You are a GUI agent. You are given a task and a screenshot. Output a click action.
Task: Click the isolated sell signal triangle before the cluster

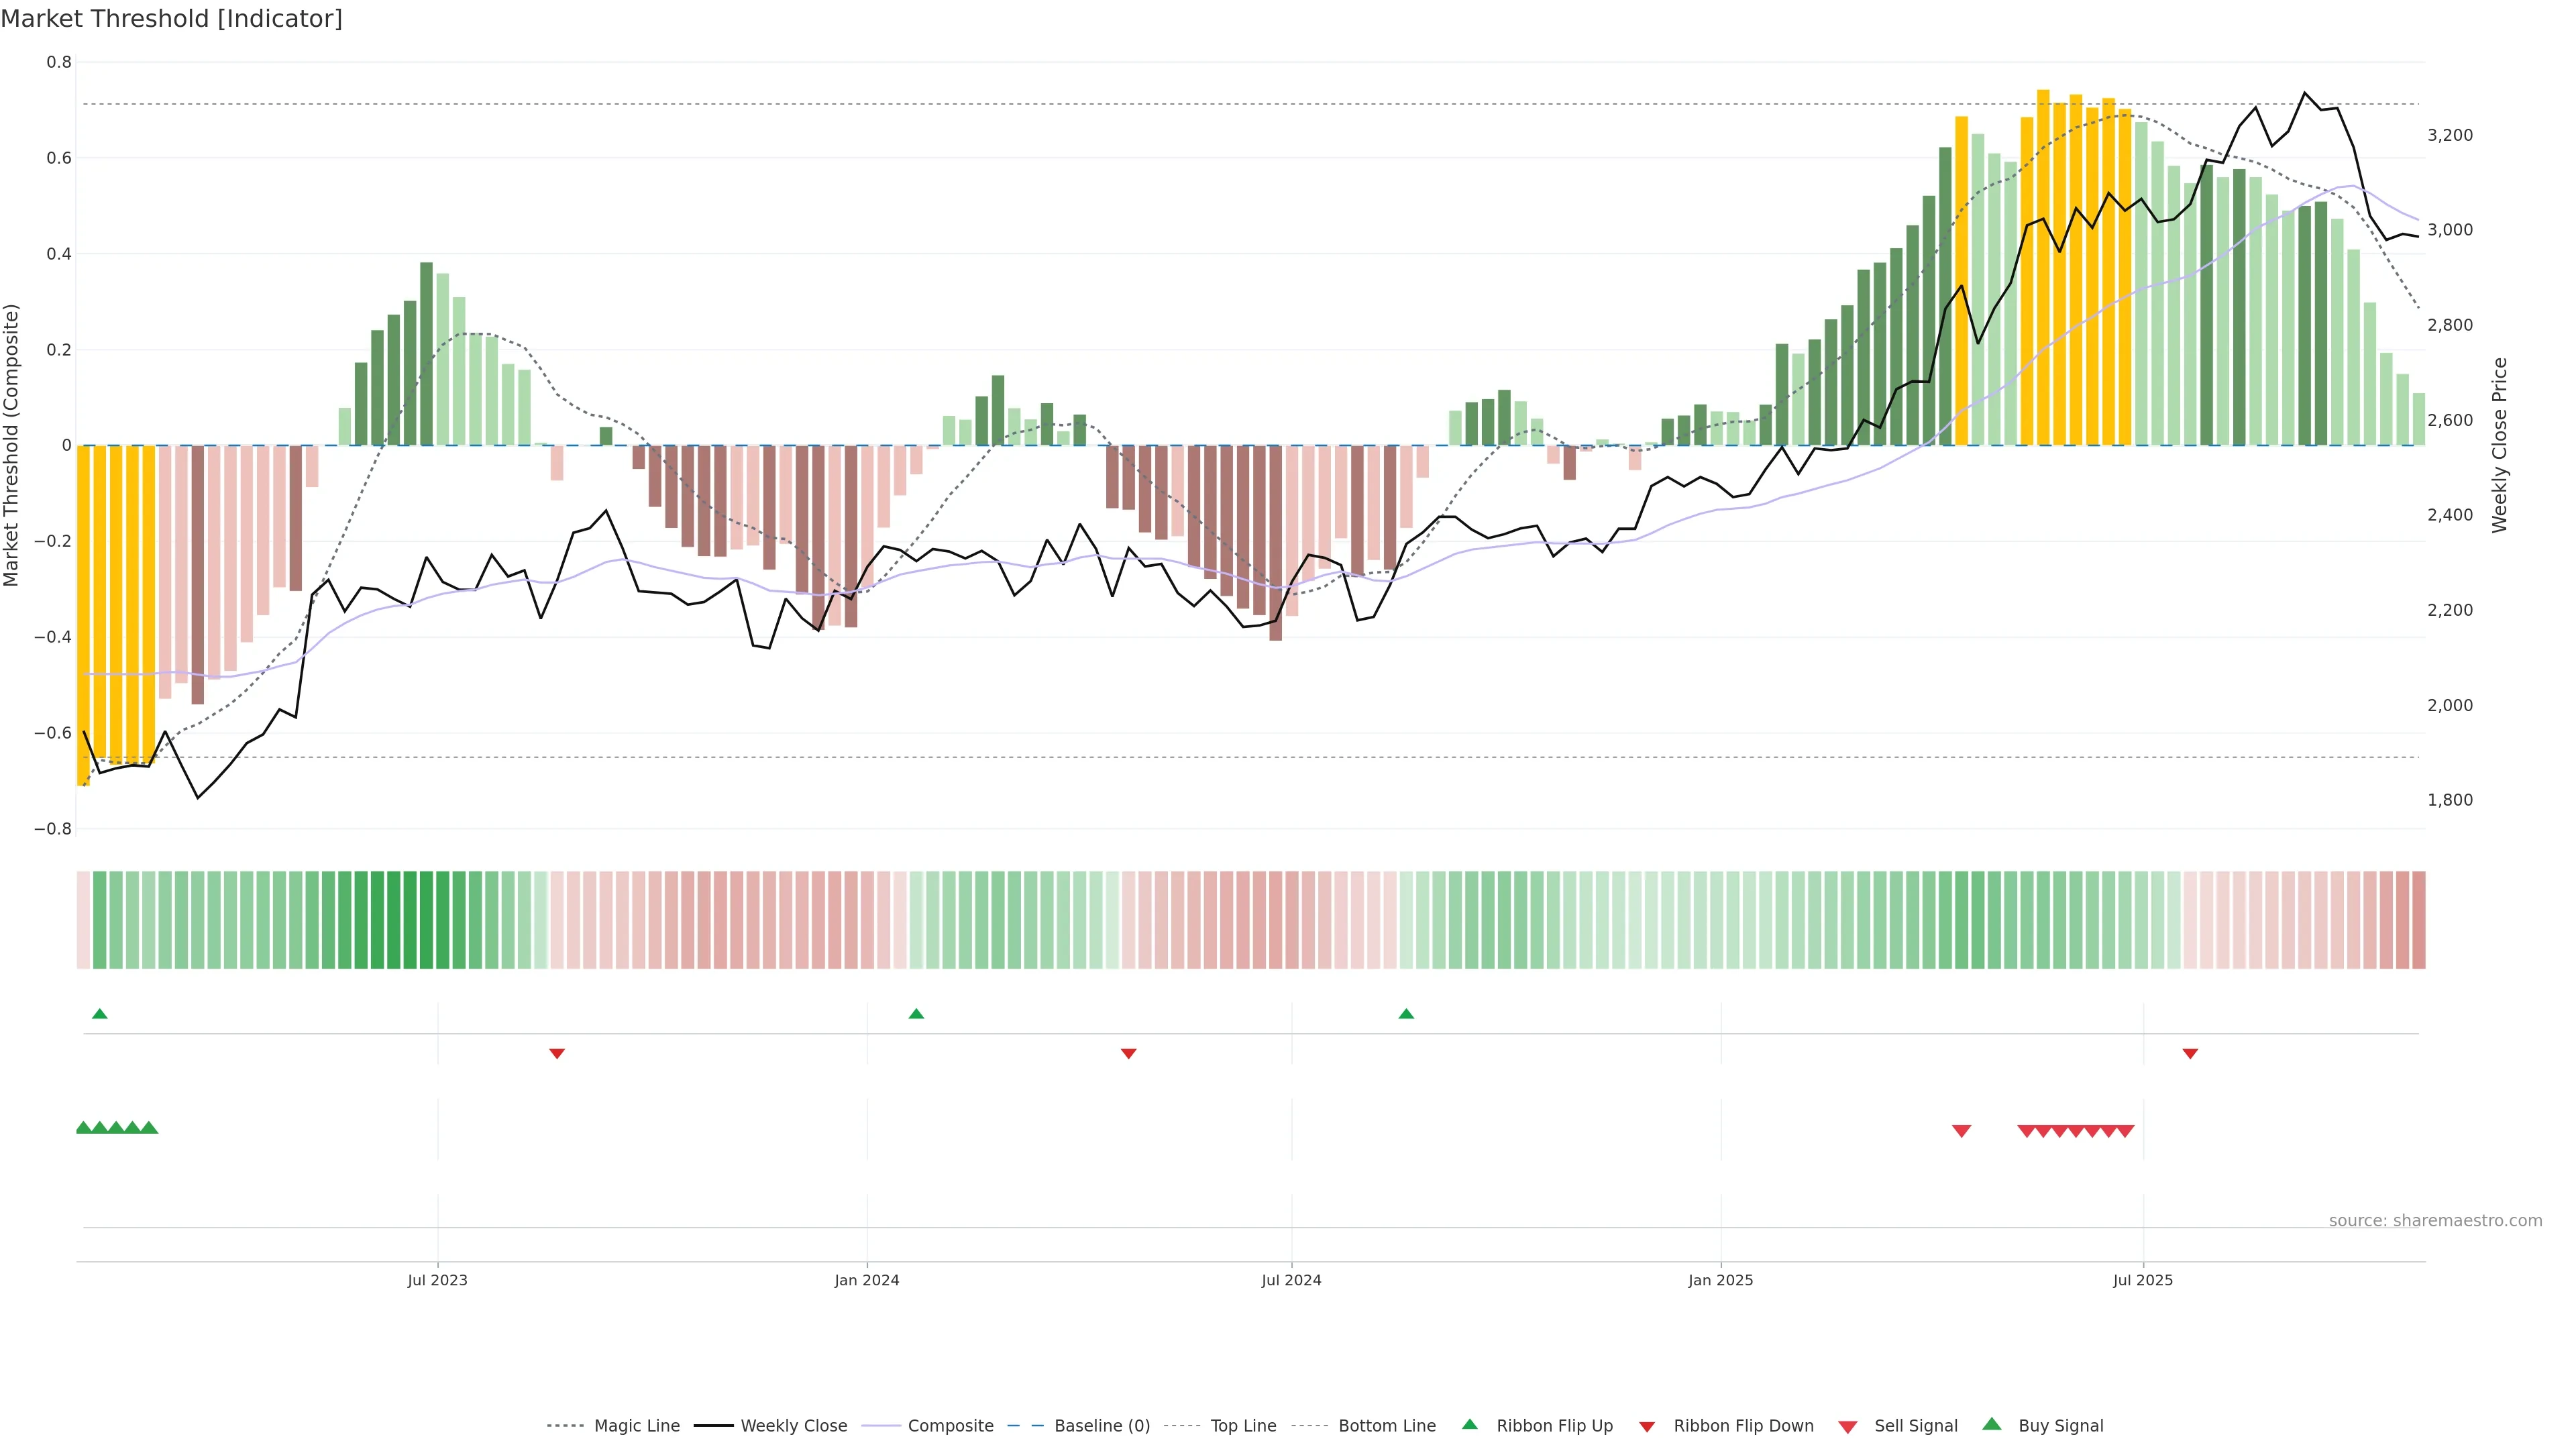(1962, 1131)
